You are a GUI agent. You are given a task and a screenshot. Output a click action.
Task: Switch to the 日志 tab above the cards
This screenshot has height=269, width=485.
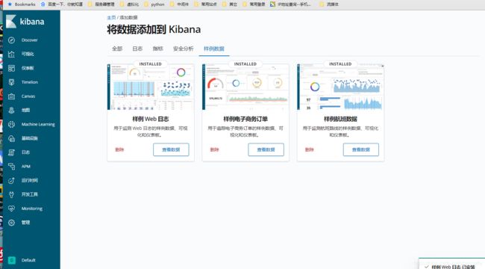(x=137, y=49)
